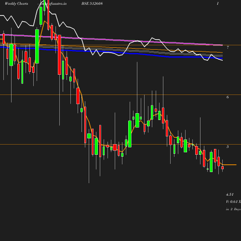The height and width of the screenshot is (241, 241).
Task: Click the 'V: 0.61 X' volume text
Action: (x=233, y=201)
